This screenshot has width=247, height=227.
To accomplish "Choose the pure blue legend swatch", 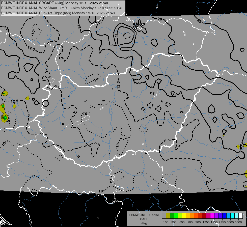I will [225, 216].
